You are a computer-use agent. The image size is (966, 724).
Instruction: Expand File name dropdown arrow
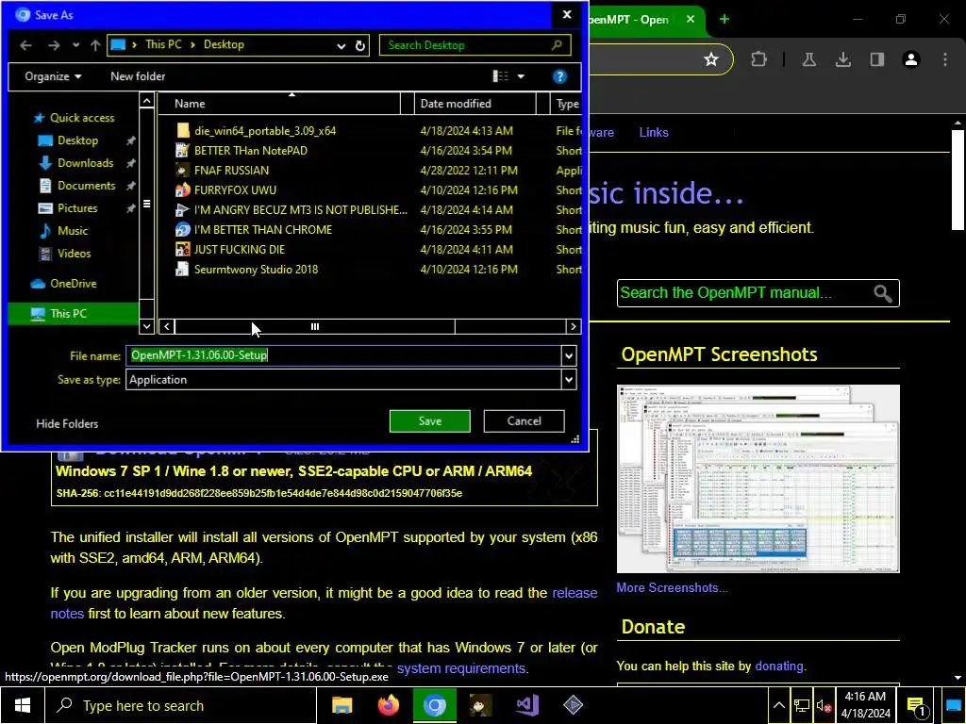[x=569, y=355]
